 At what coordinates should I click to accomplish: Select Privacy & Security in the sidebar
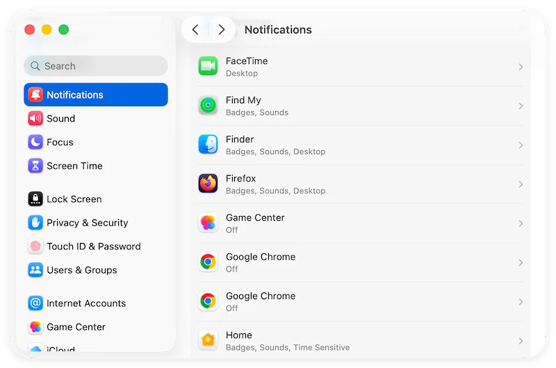[96, 223]
